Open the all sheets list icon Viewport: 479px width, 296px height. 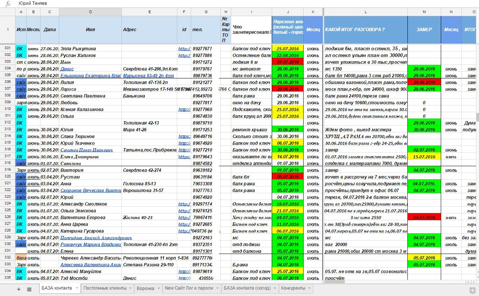pyautogui.click(x=29, y=289)
